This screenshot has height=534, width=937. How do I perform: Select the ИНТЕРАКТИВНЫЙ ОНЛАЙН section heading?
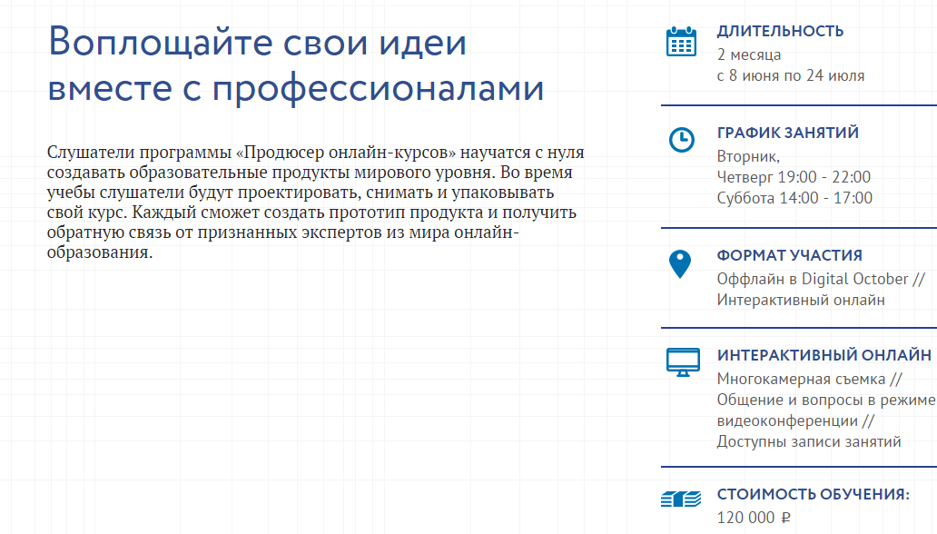(824, 355)
